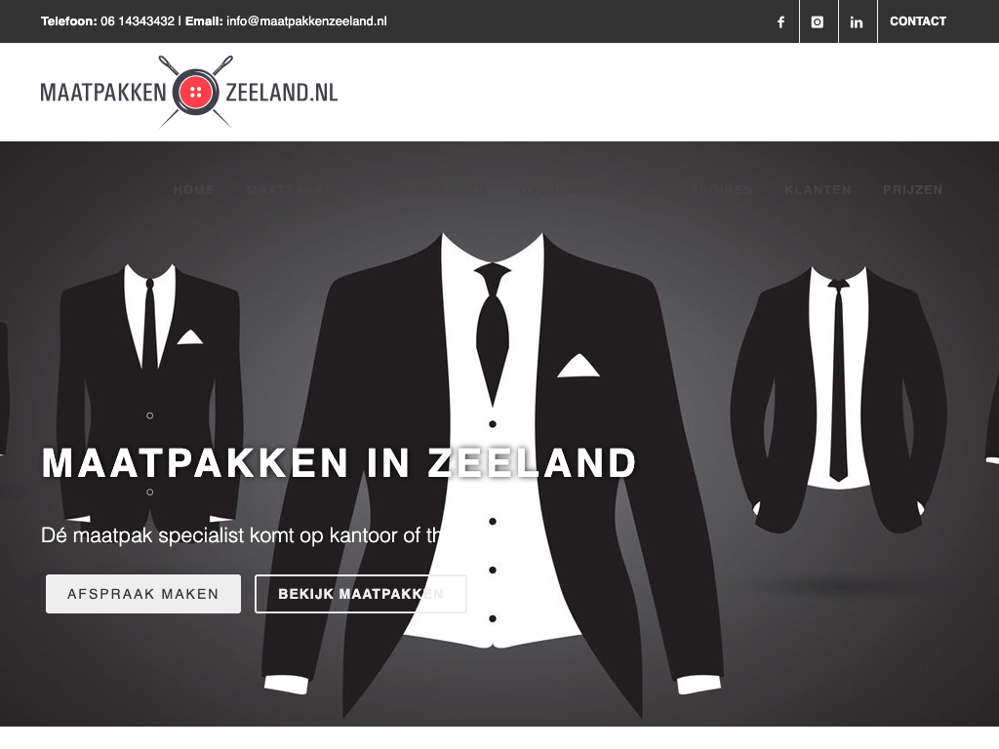The width and height of the screenshot is (999, 749).
Task: Open the Klanten menu item
Action: [x=818, y=190]
